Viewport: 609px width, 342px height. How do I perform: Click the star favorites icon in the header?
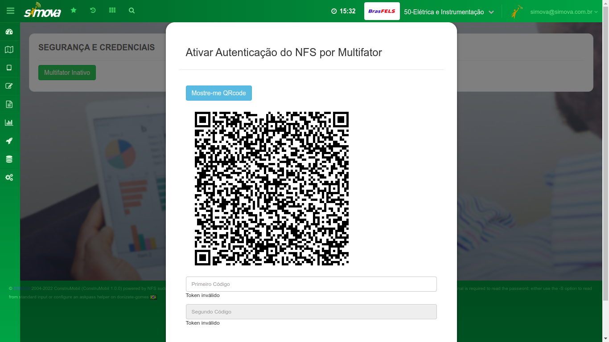pos(74,10)
